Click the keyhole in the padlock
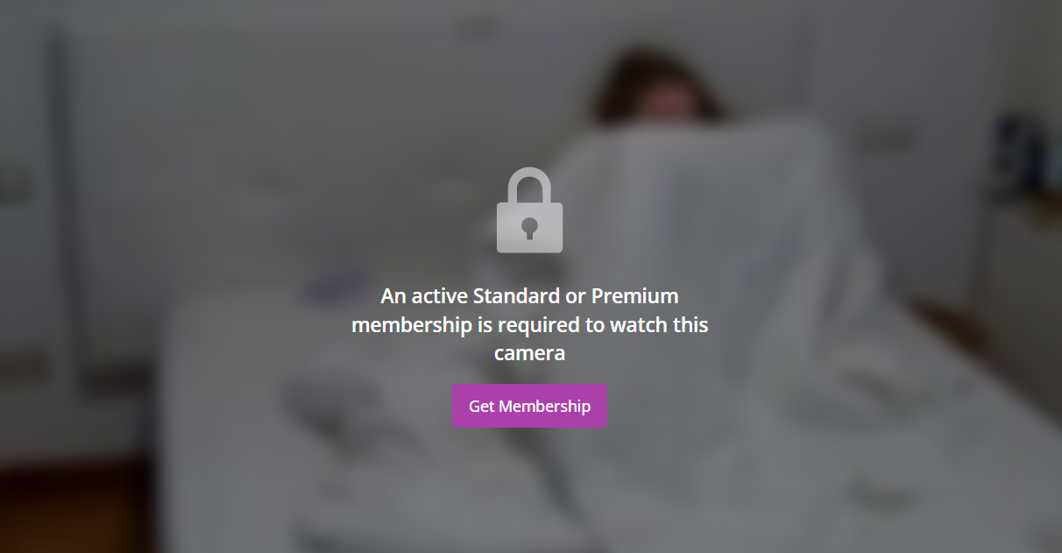This screenshot has width=1062, height=553. 529,228
